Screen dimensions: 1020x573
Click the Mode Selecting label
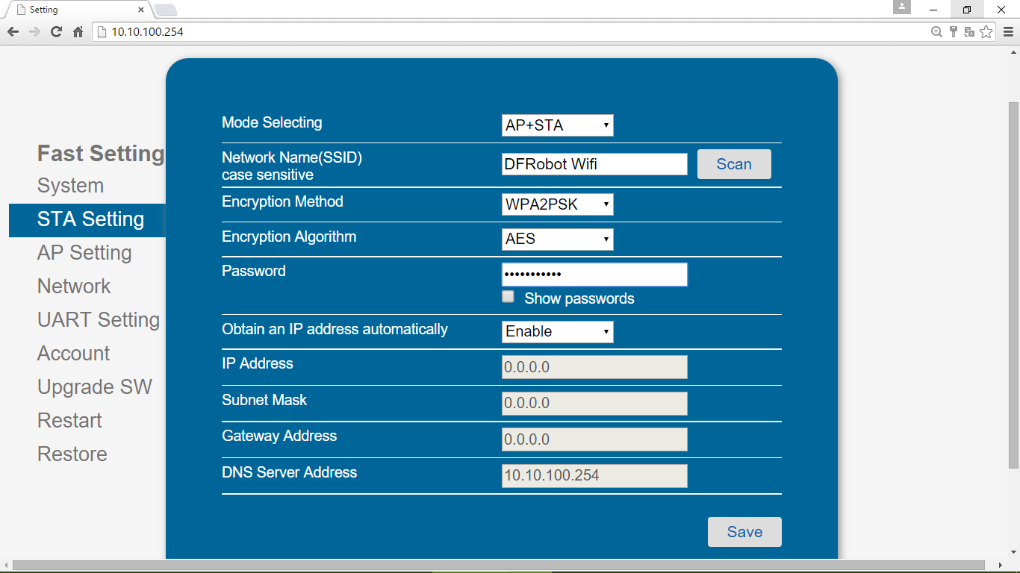[272, 122]
